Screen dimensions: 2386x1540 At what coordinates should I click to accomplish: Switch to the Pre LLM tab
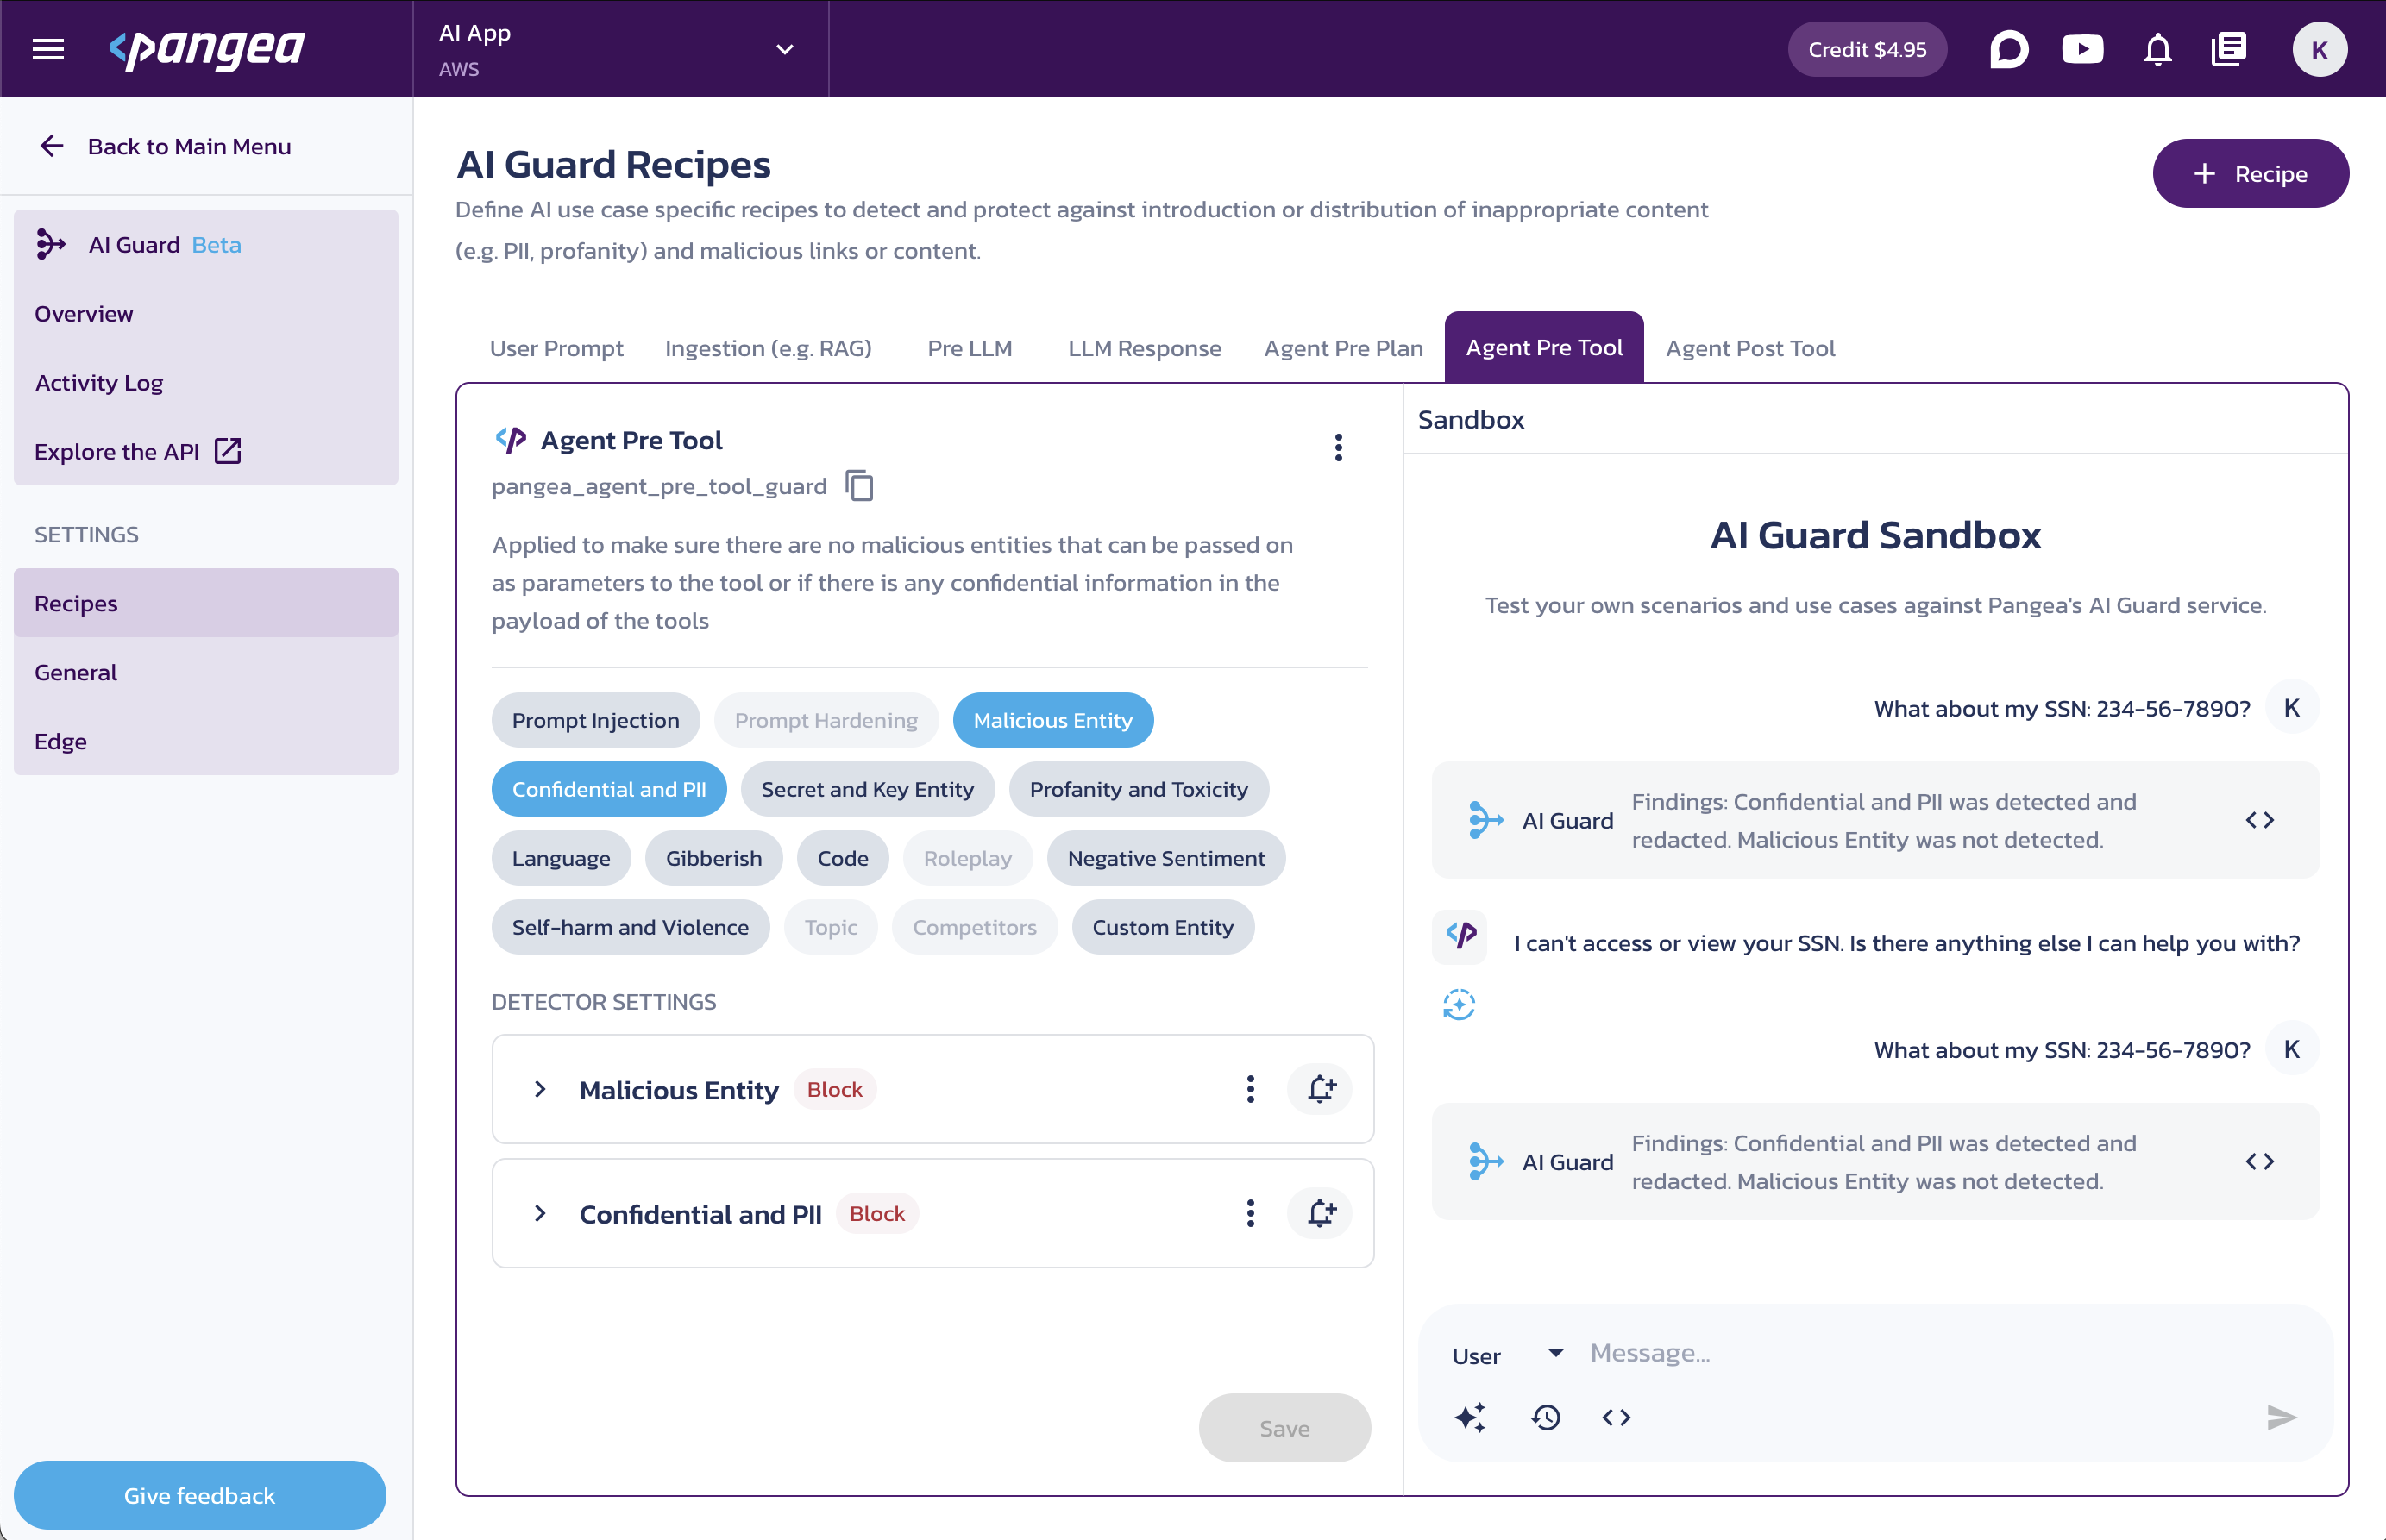(970, 348)
